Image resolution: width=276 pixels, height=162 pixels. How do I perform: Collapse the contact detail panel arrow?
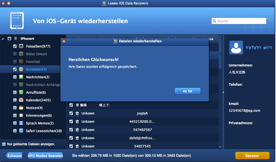(223, 92)
